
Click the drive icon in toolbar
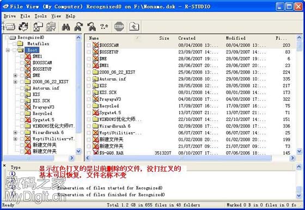click(x=10, y=27)
